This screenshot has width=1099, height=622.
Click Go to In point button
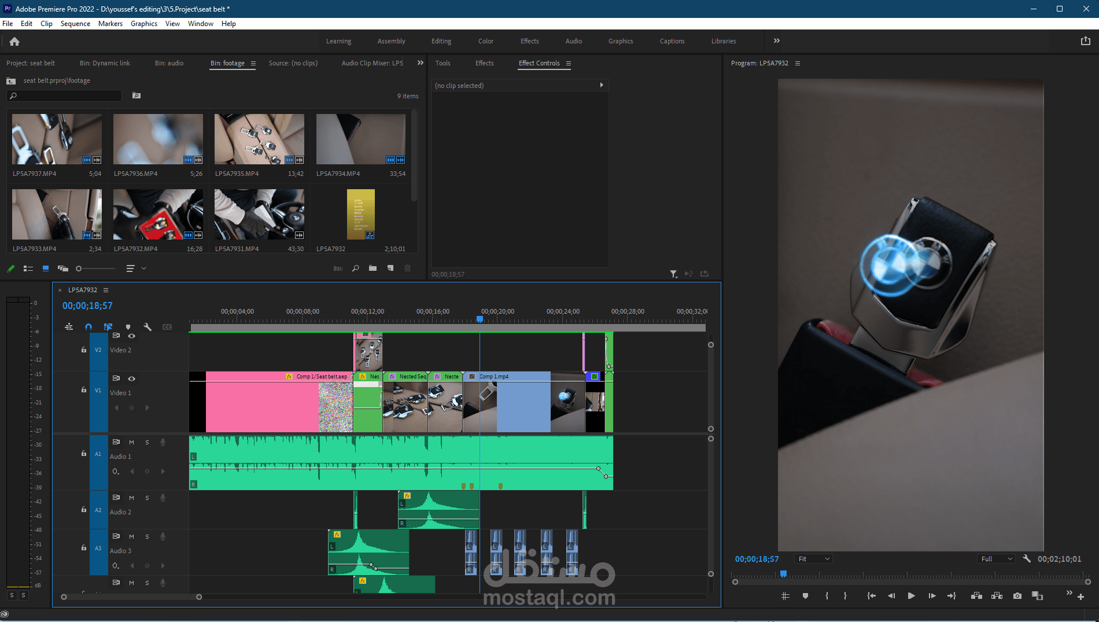coord(871,596)
